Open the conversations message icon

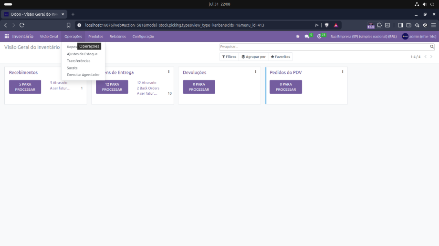(x=307, y=36)
